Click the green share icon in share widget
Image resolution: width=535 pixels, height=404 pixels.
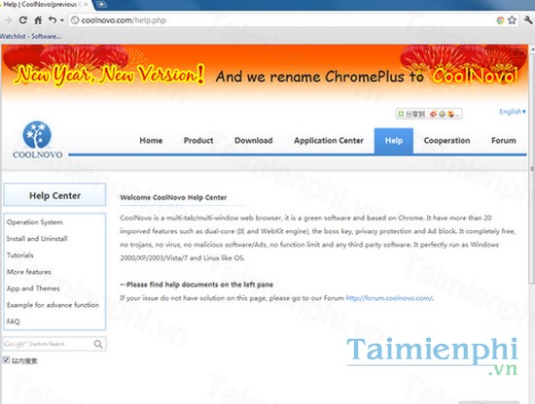point(401,114)
